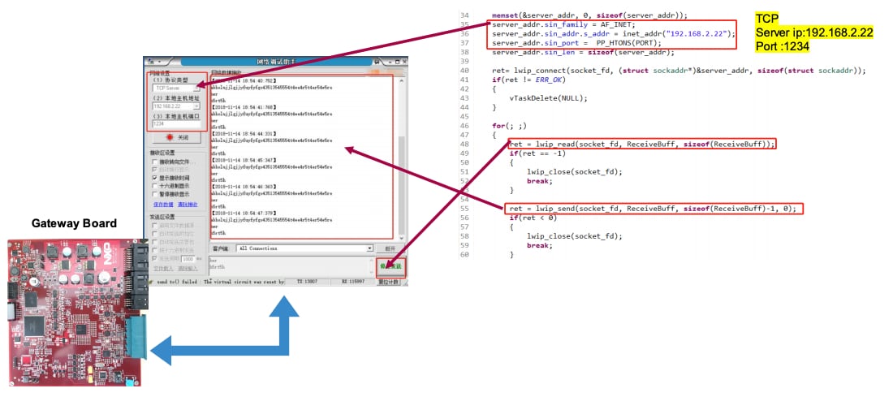The image size is (893, 397).
Task: Click the local port field showing 1234
Action: click(175, 123)
